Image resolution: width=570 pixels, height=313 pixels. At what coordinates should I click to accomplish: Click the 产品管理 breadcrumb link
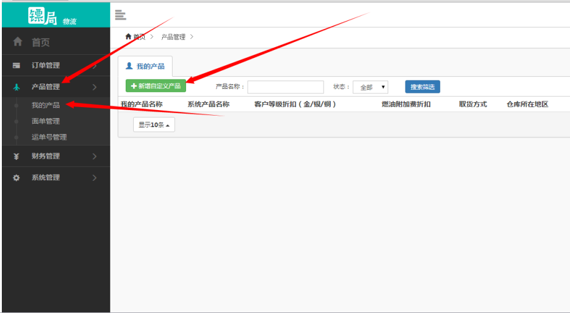(173, 37)
